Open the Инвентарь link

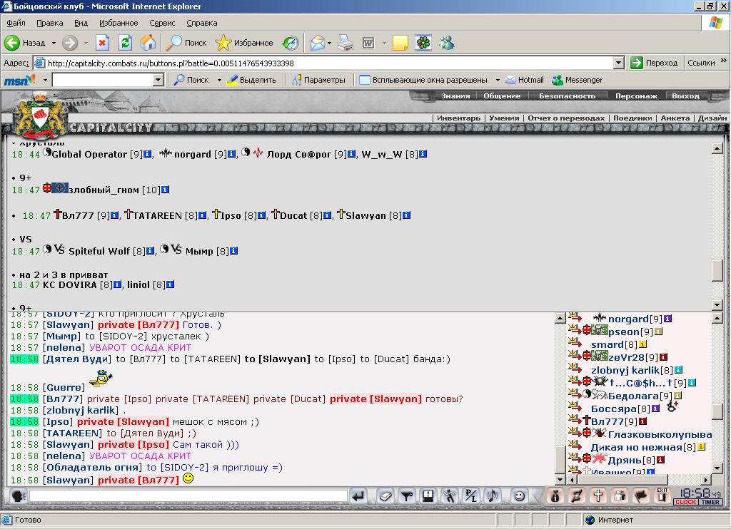[x=458, y=118]
